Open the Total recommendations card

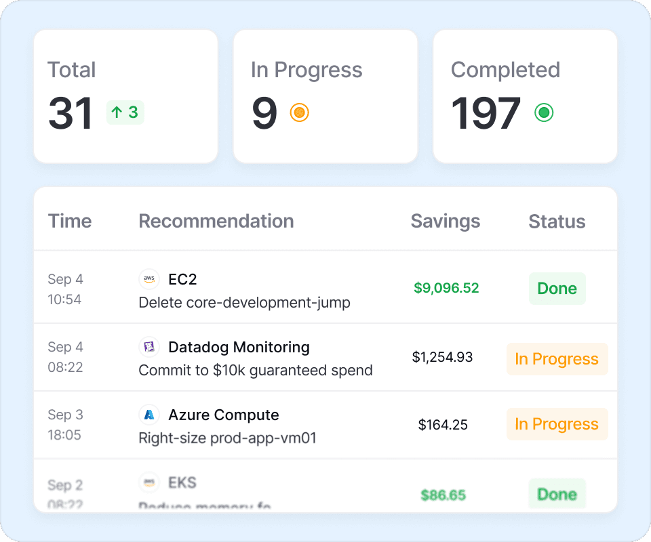(125, 96)
